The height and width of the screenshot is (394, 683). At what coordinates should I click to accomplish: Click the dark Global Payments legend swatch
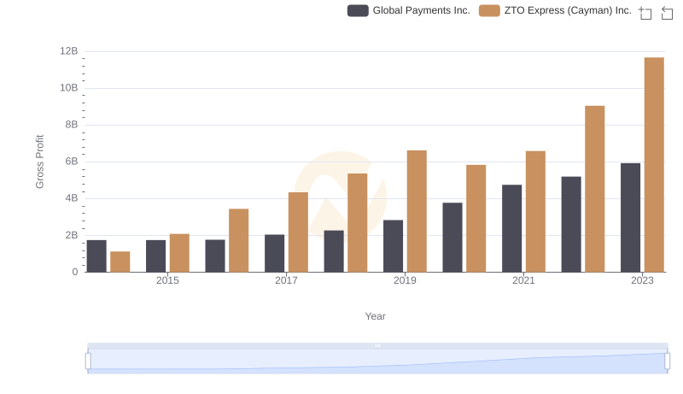pos(358,10)
